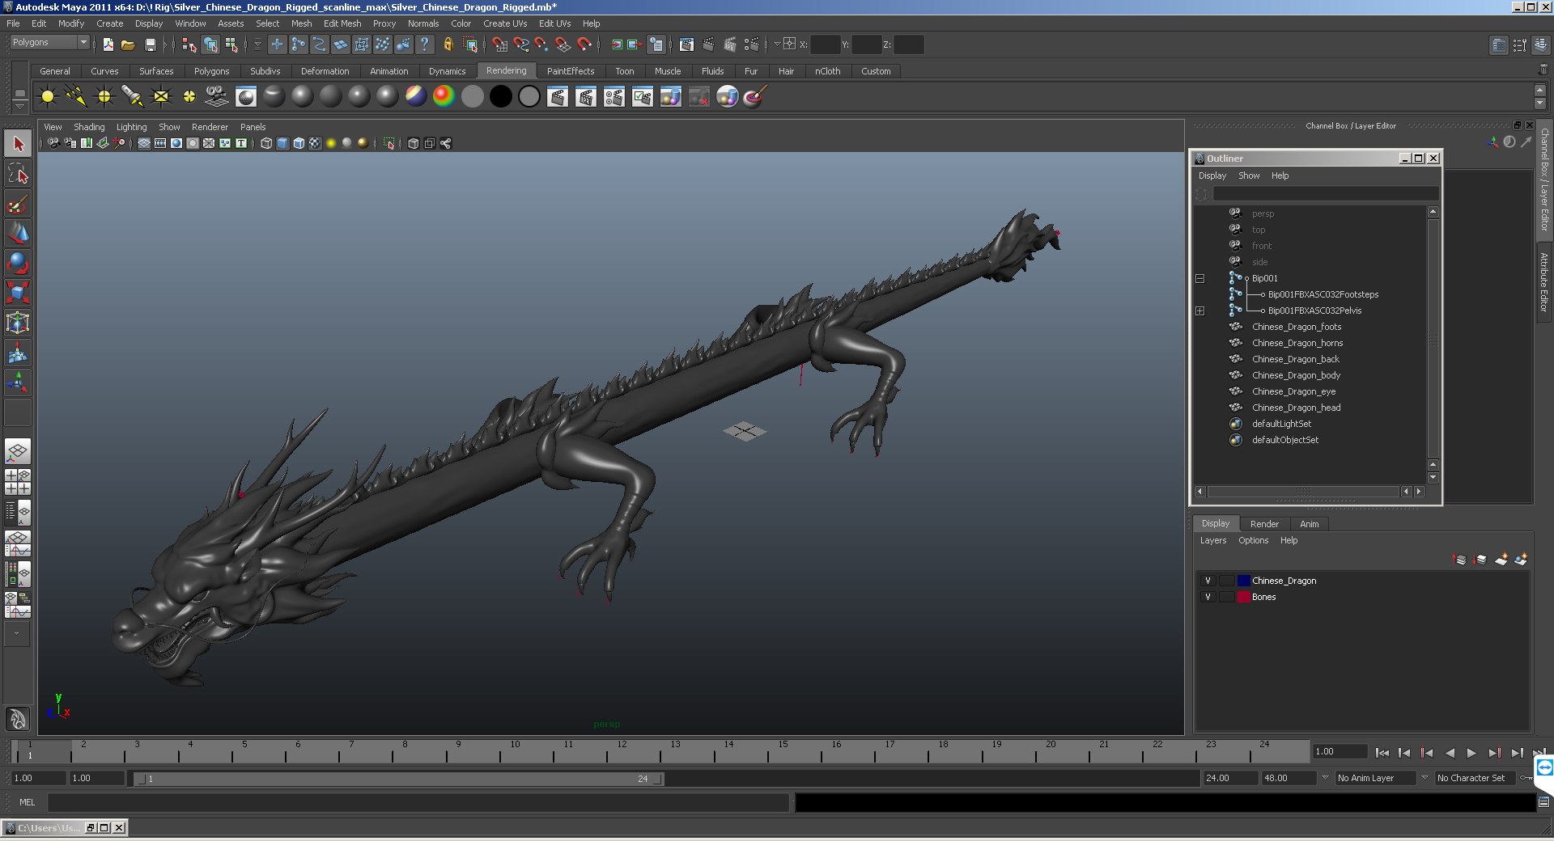The width and height of the screenshot is (1554, 841).
Task: Click the lock selection icon in status line
Action: point(448,44)
